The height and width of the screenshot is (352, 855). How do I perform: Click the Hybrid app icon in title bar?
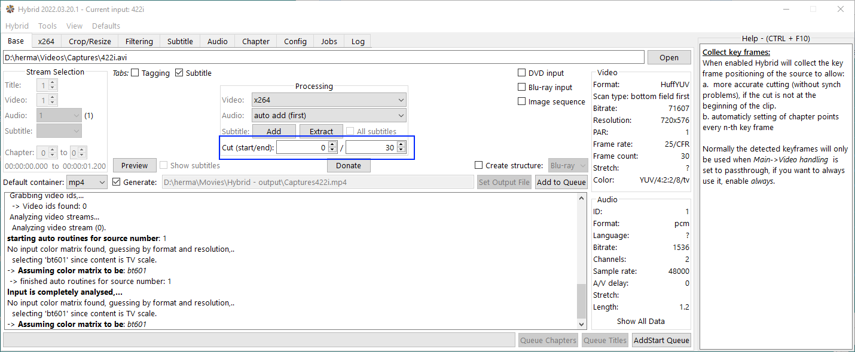click(10, 9)
